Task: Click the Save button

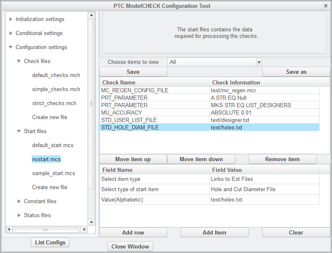Action: [133, 72]
